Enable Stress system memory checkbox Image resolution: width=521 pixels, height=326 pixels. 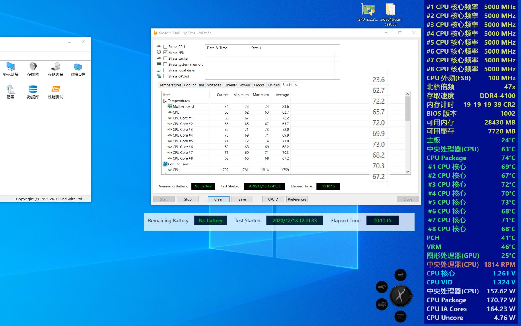166,64
